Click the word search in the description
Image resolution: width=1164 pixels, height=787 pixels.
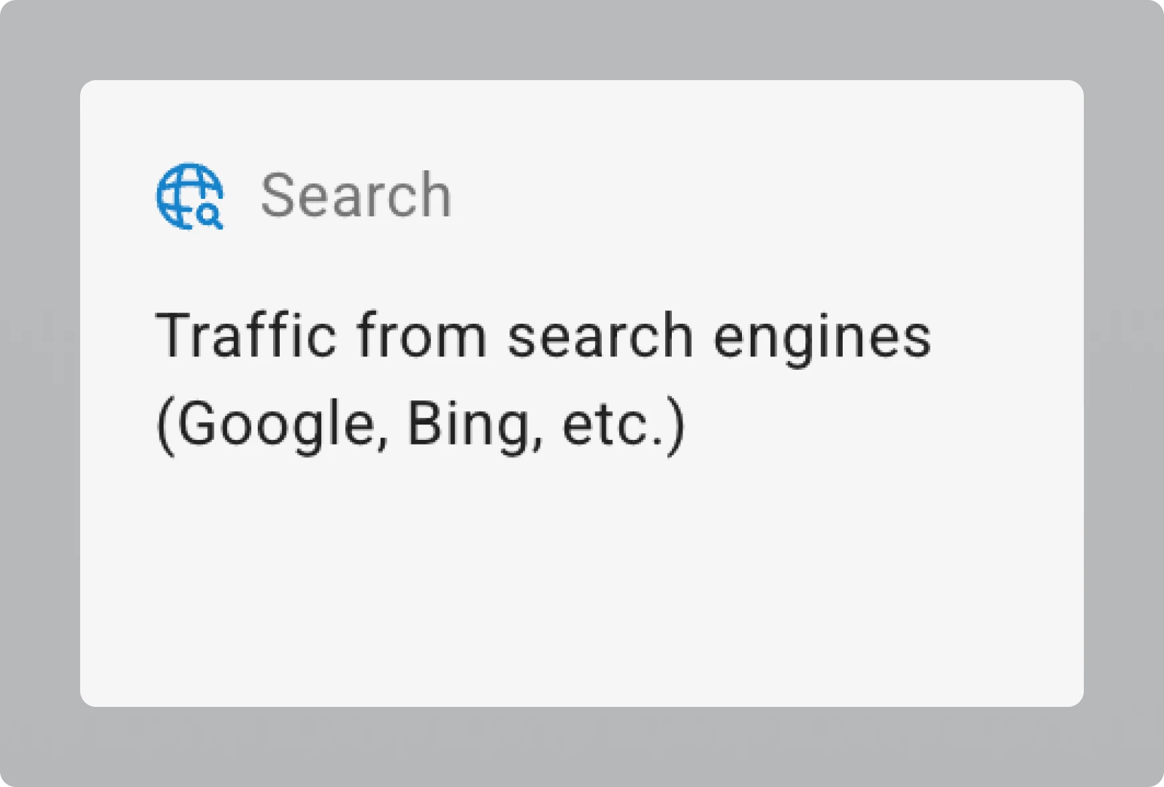pos(600,336)
